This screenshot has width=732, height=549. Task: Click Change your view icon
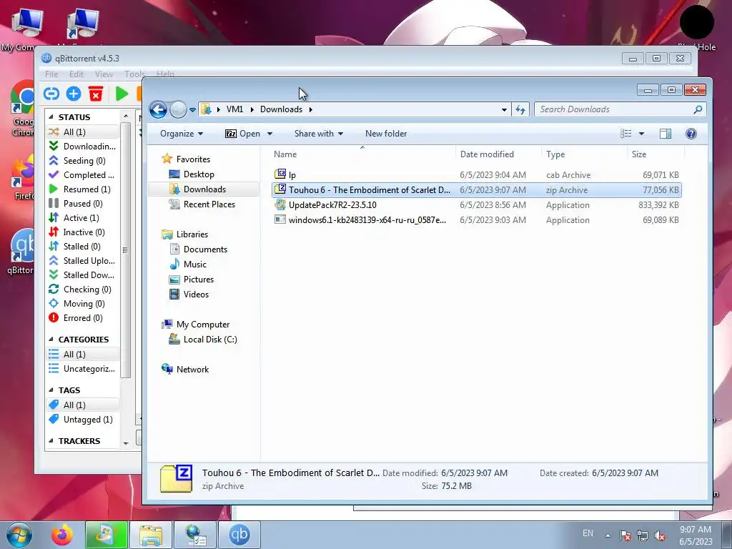point(626,134)
